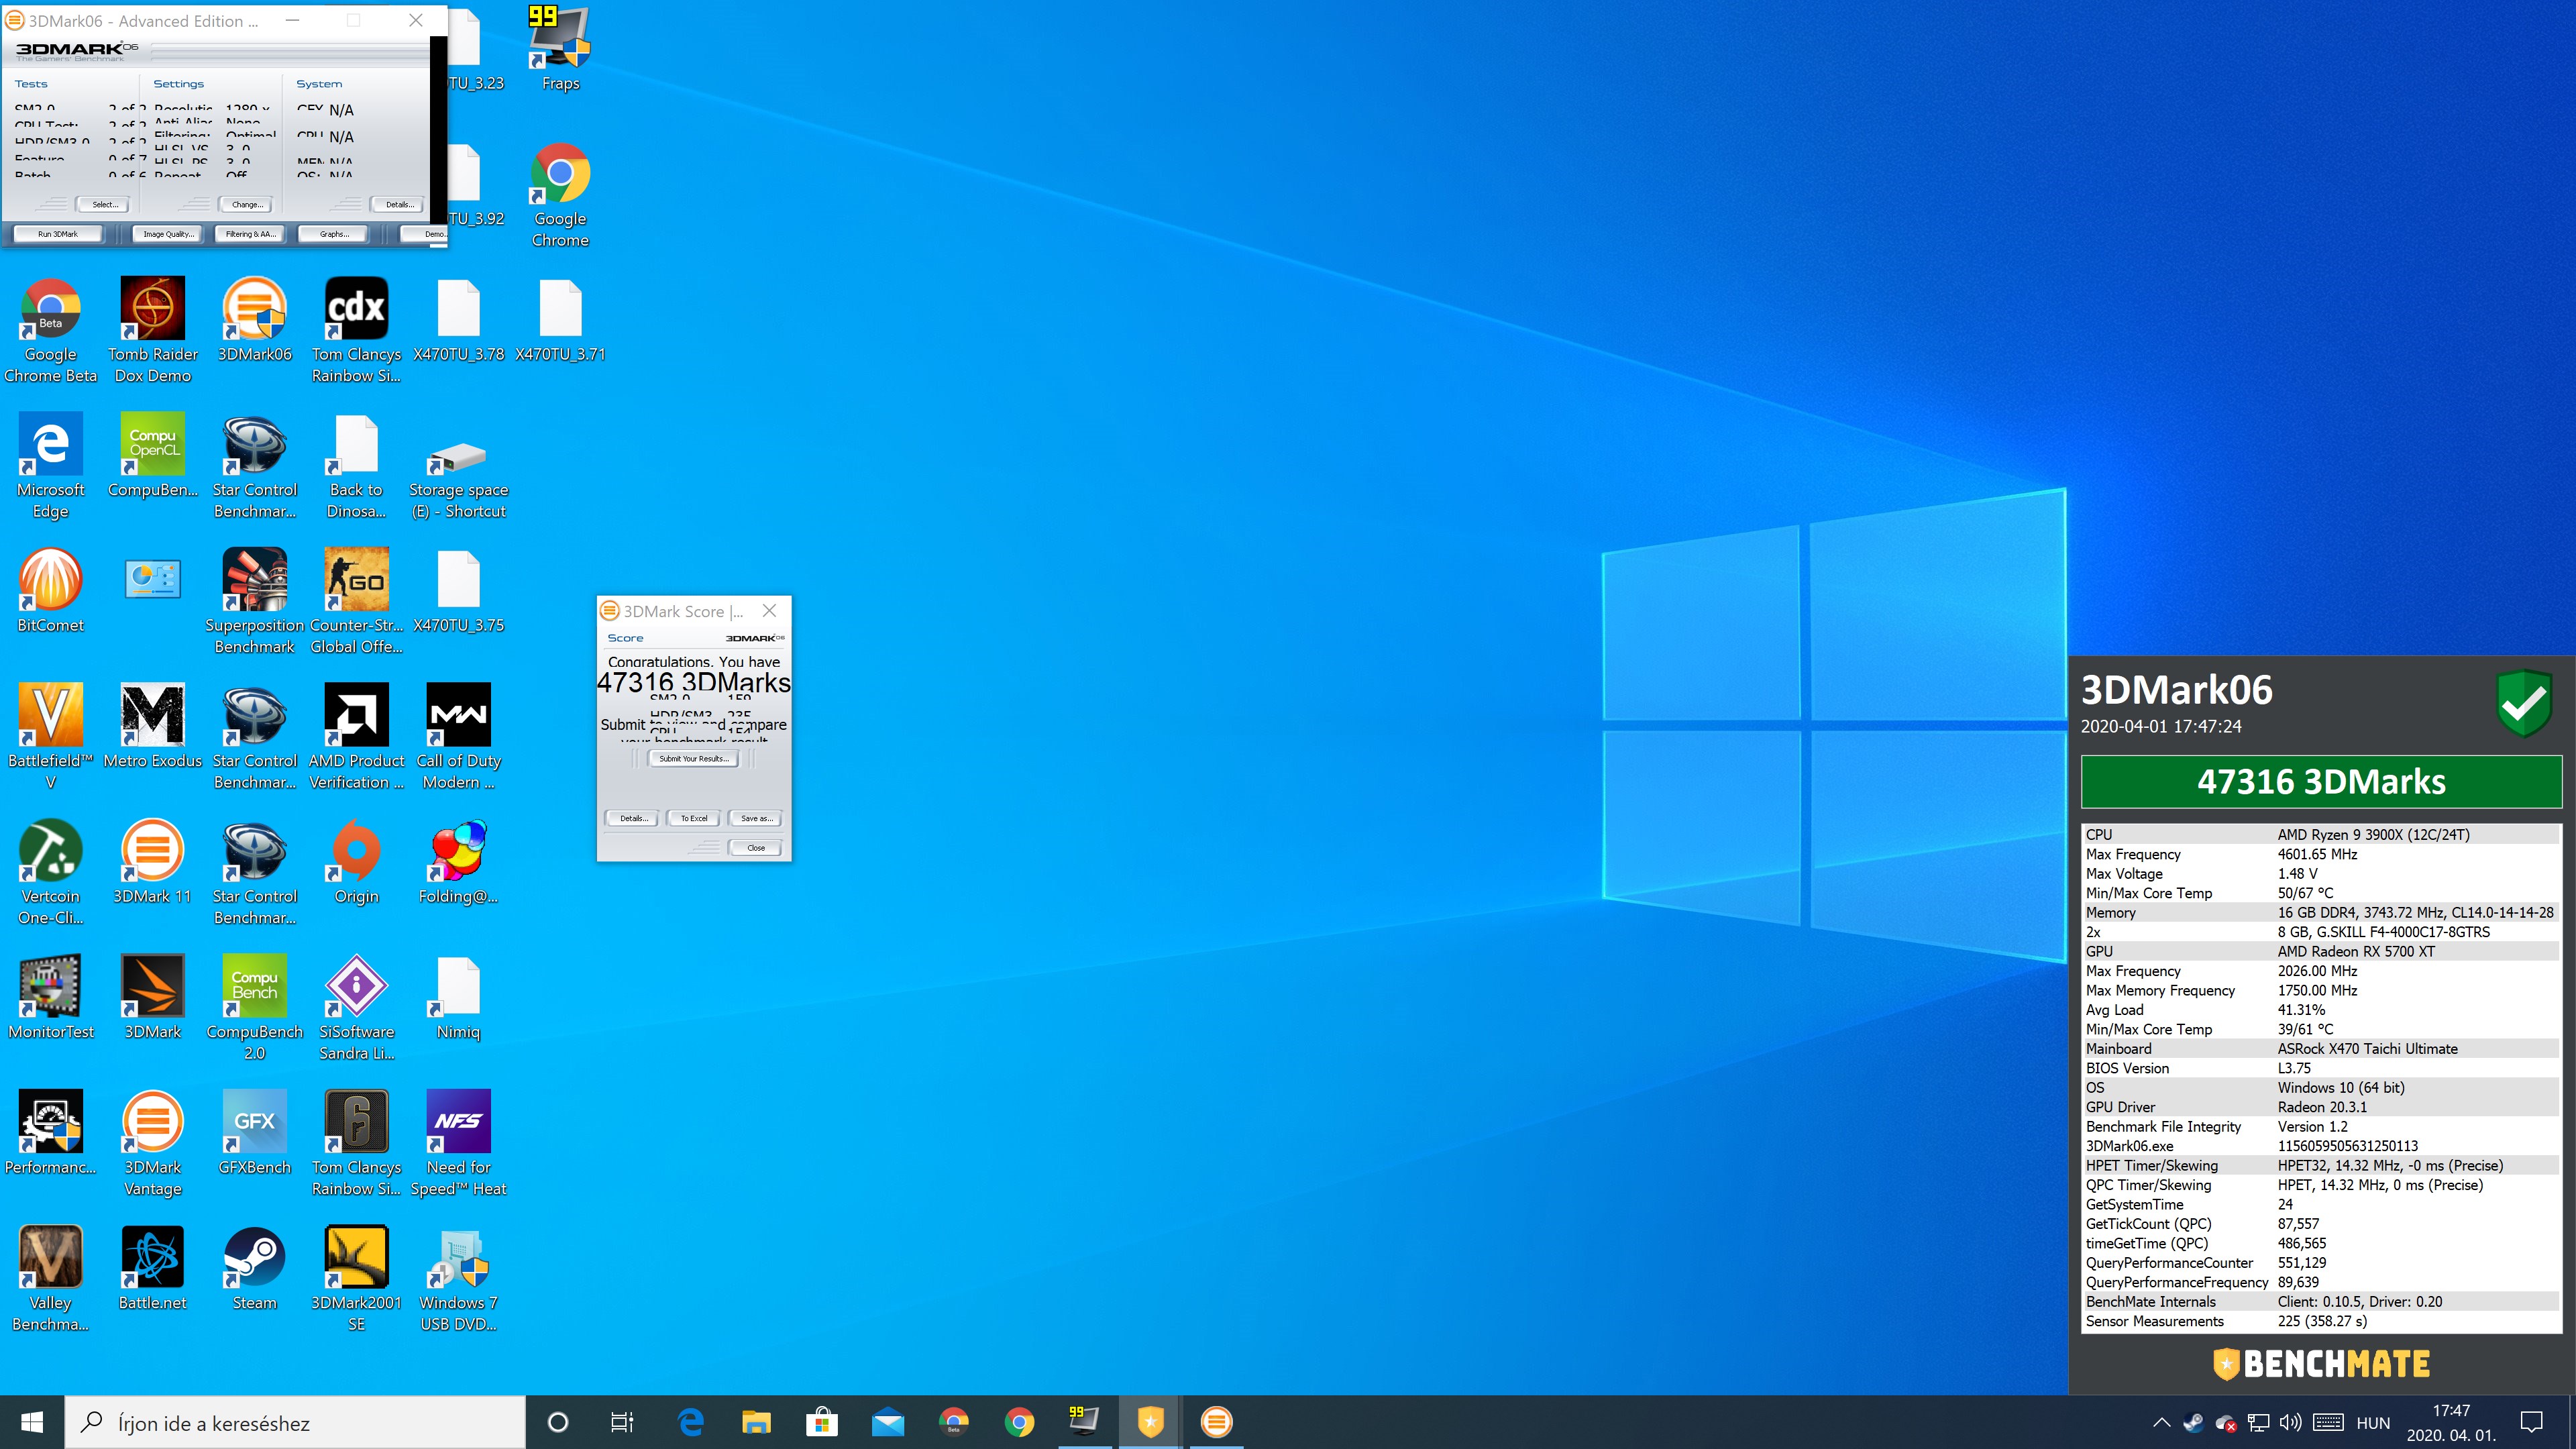Launch Counter-Strike Global Offensive
The height and width of the screenshot is (1449, 2576).
click(x=357, y=602)
